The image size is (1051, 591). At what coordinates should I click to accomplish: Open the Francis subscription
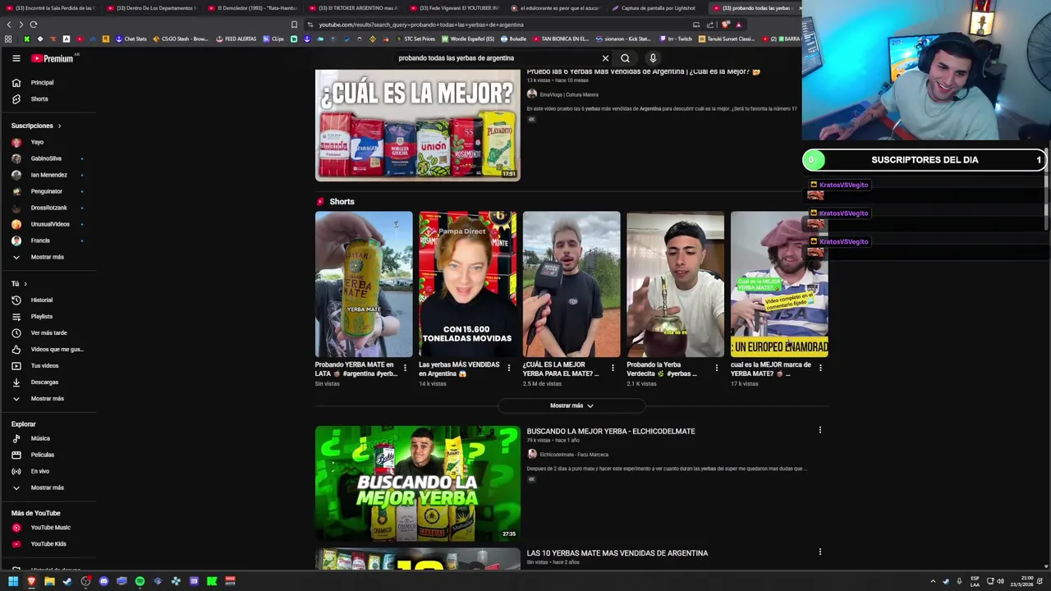pos(40,241)
